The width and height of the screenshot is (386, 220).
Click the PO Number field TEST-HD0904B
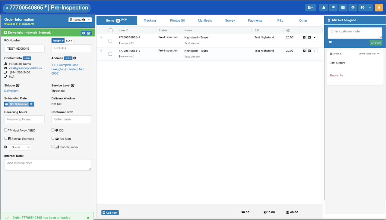pos(24,48)
